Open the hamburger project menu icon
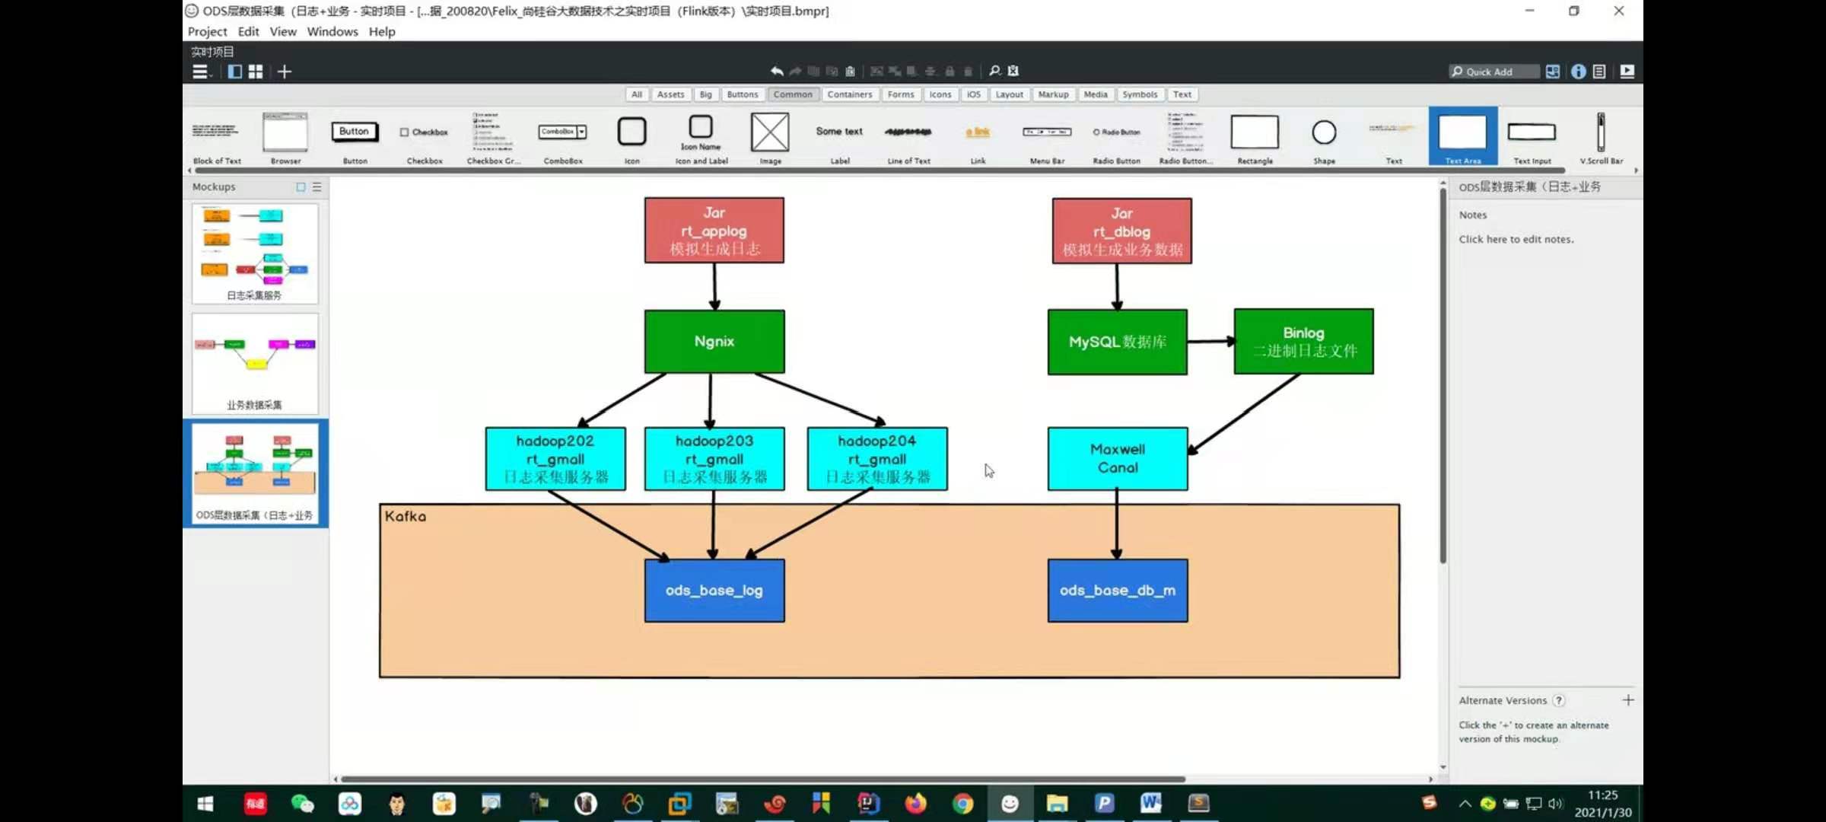This screenshot has height=822, width=1826. 200,72
